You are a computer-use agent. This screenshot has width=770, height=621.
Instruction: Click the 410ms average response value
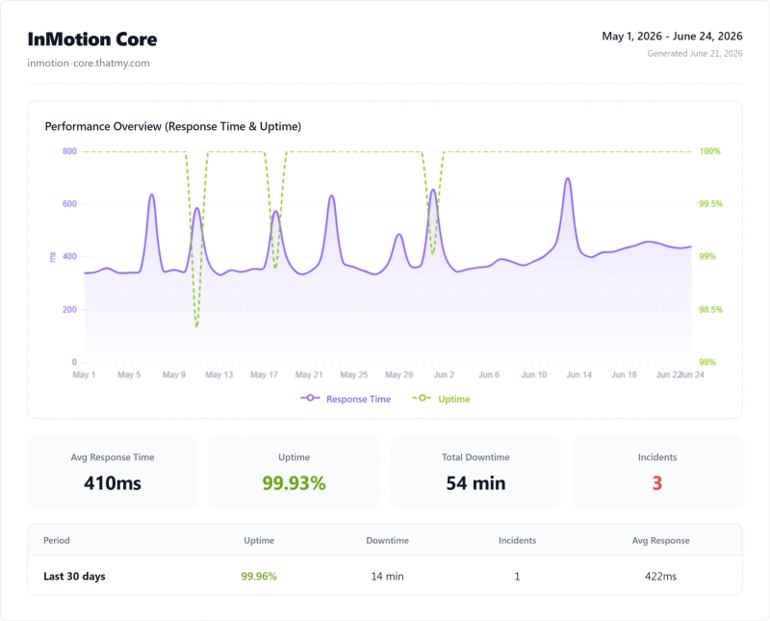[113, 483]
